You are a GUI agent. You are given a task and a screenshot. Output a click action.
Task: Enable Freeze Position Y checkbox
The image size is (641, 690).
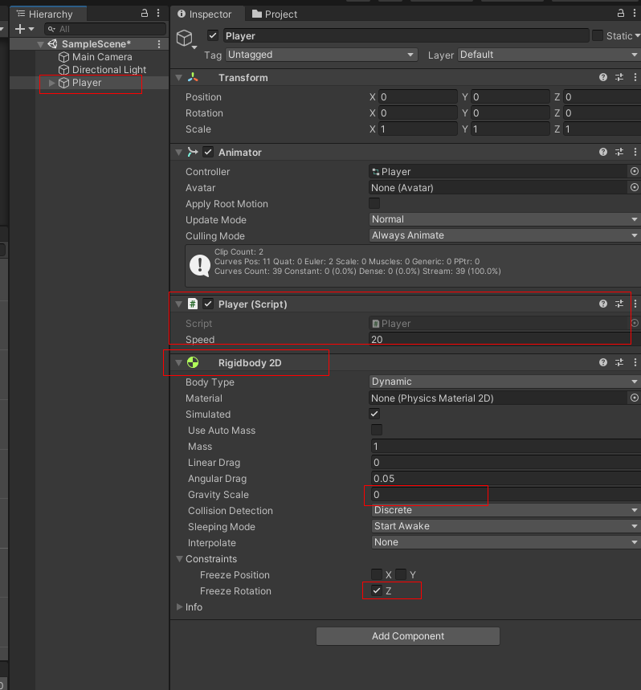click(401, 574)
